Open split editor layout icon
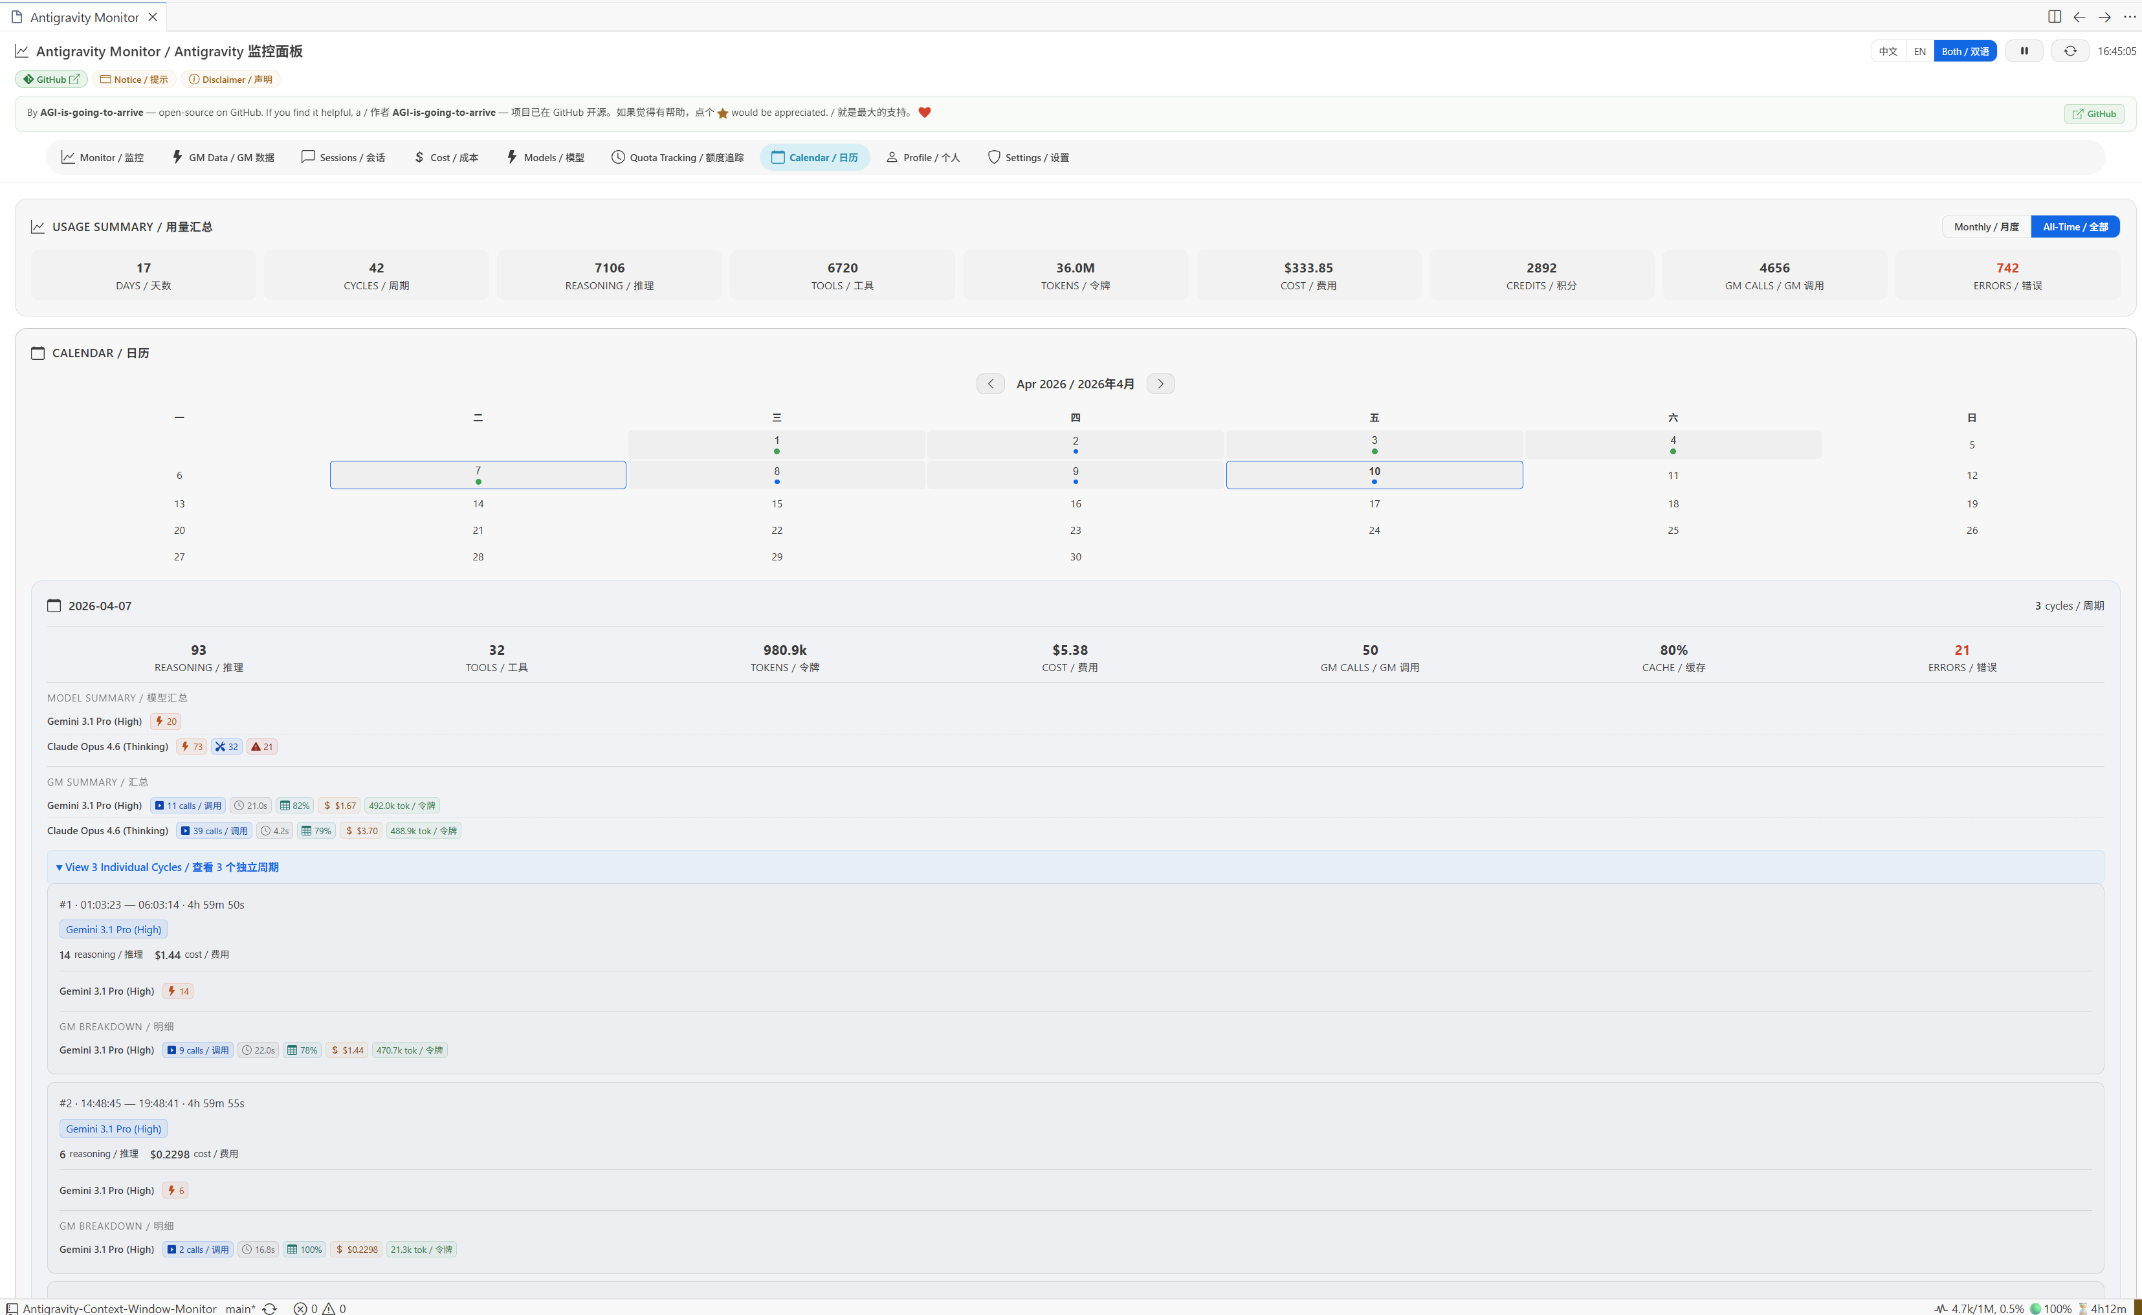Image resolution: width=2142 pixels, height=1315 pixels. tap(2054, 17)
